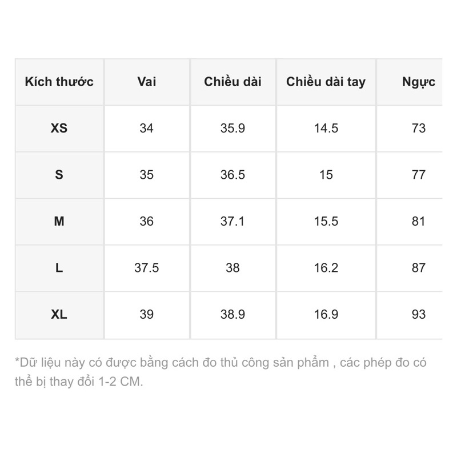Click the 16.9 sleeve length cell
The width and height of the screenshot is (457, 457).
coord(326,314)
